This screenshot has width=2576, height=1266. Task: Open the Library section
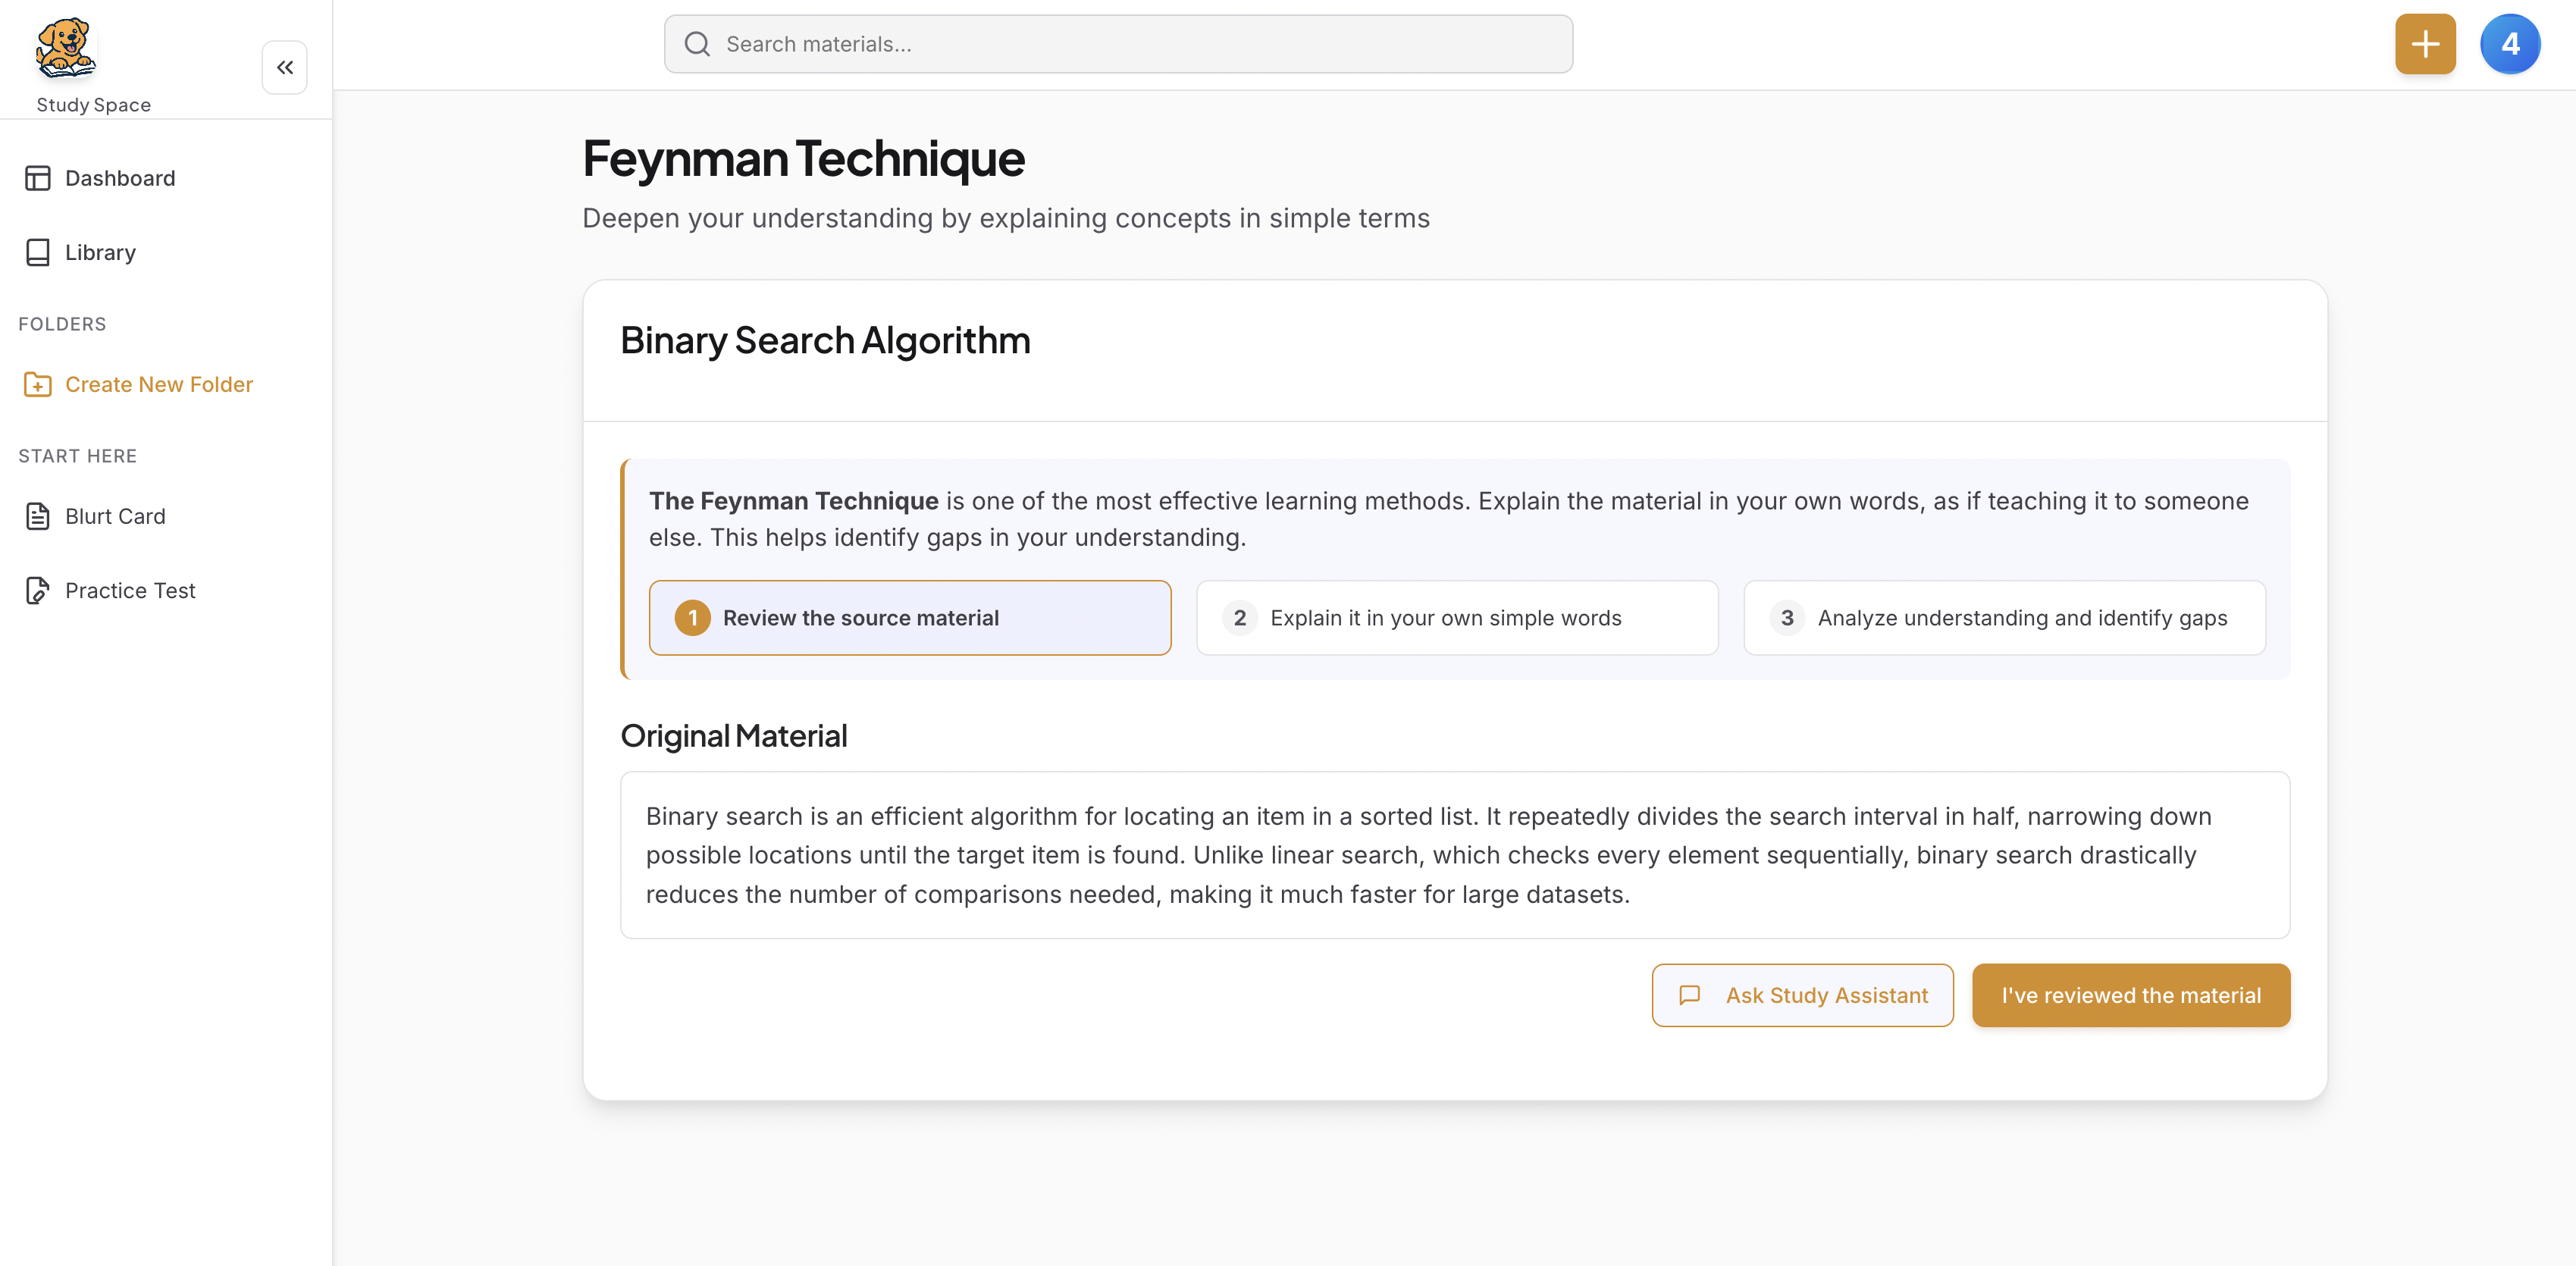tap(99, 252)
